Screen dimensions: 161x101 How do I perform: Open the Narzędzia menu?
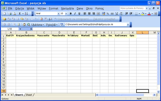coord(67,9)
